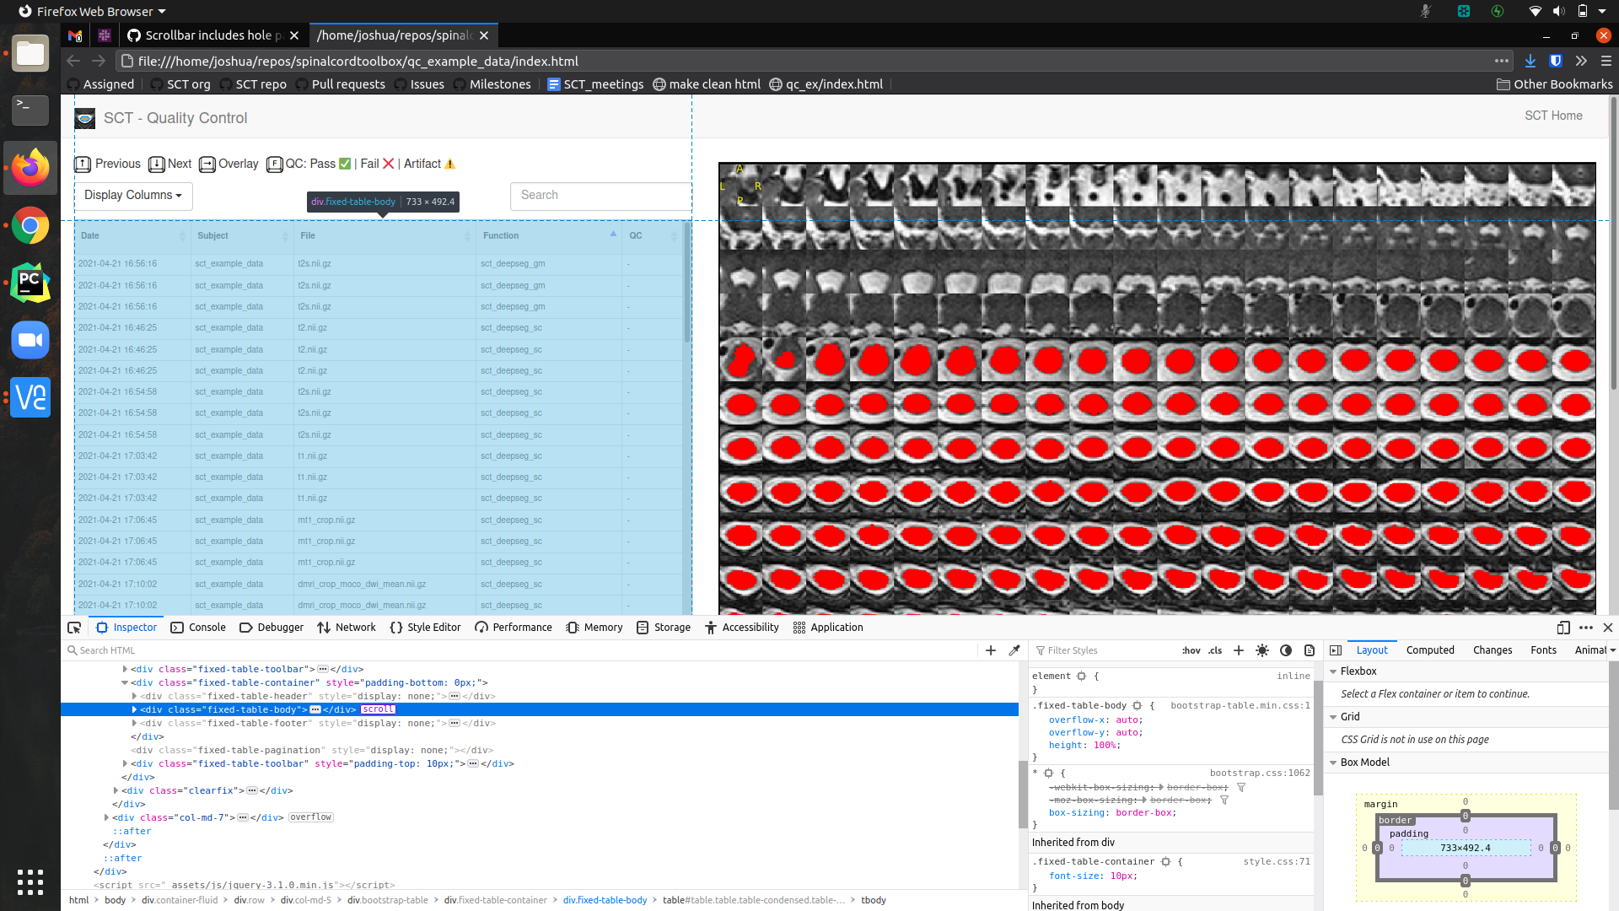Toggle the :hov pseudo-class panel

[x=1191, y=650]
